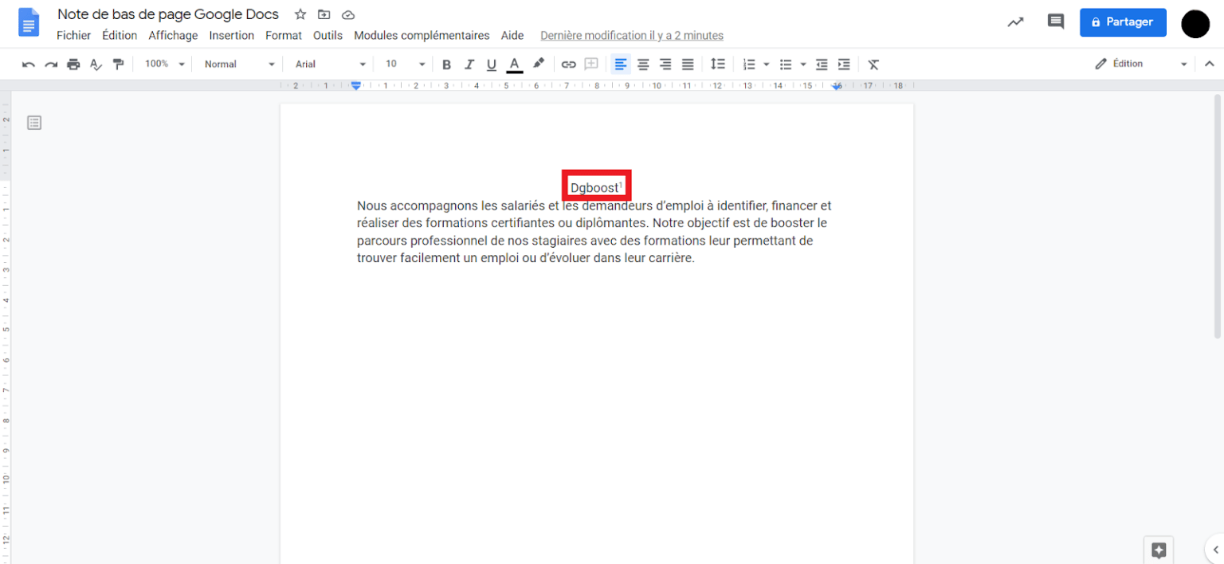Screen dimensions: 1224x564
Task: Expand the side panel arrow
Action: [1216, 549]
